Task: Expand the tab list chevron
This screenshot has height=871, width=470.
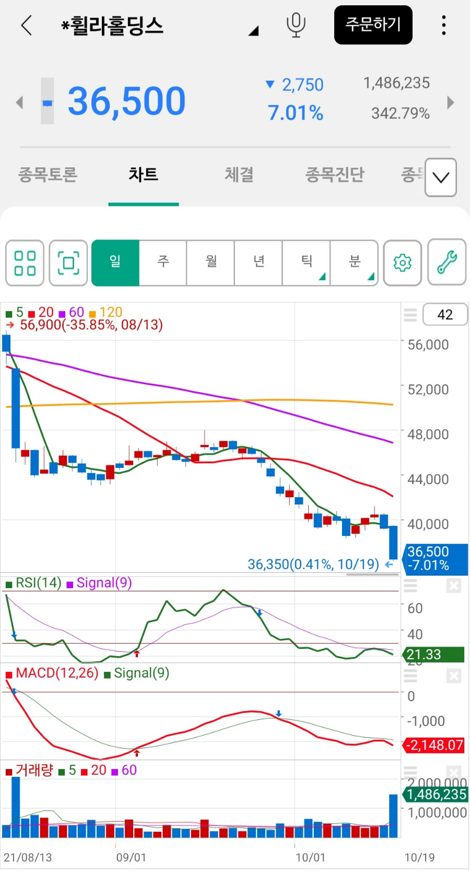Action: click(441, 177)
